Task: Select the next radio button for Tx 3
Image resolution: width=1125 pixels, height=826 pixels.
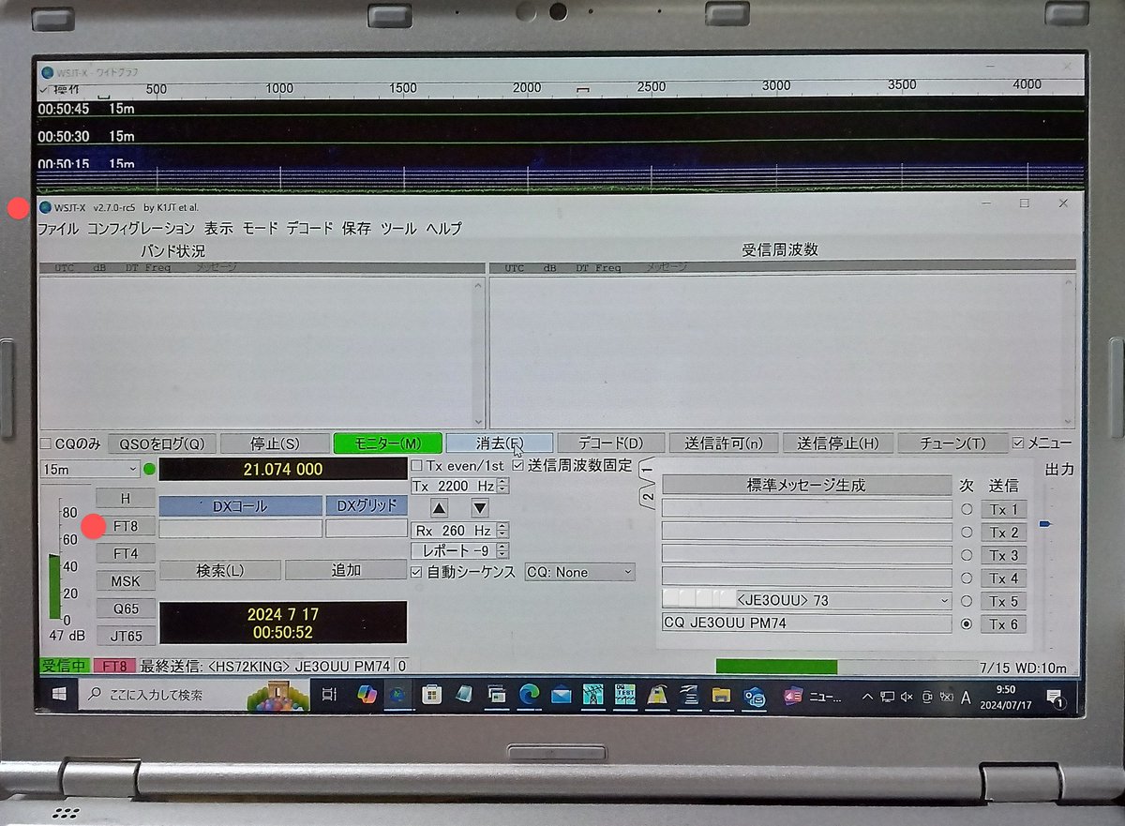Action: point(967,555)
